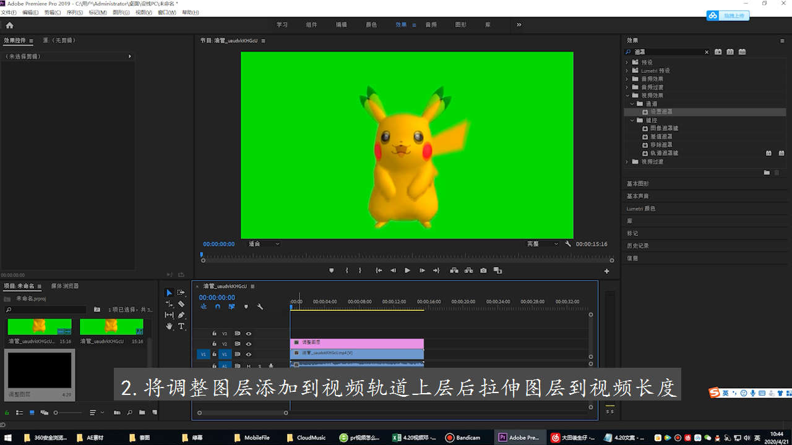Open the comparison view button
Image resolution: width=792 pixels, height=445 pixels.
point(497,271)
